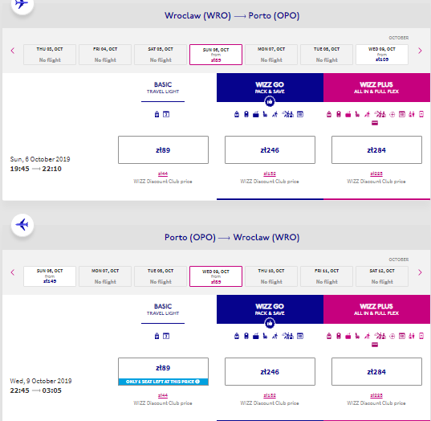The image size is (431, 421).
Task: Show earlier return dates with left arrow
Action: 13,272
